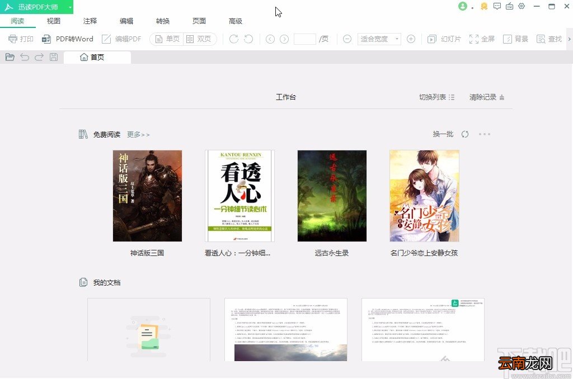Open book cover 名门少爷恋上安静女孩
The width and height of the screenshot is (573, 379).
(424, 196)
